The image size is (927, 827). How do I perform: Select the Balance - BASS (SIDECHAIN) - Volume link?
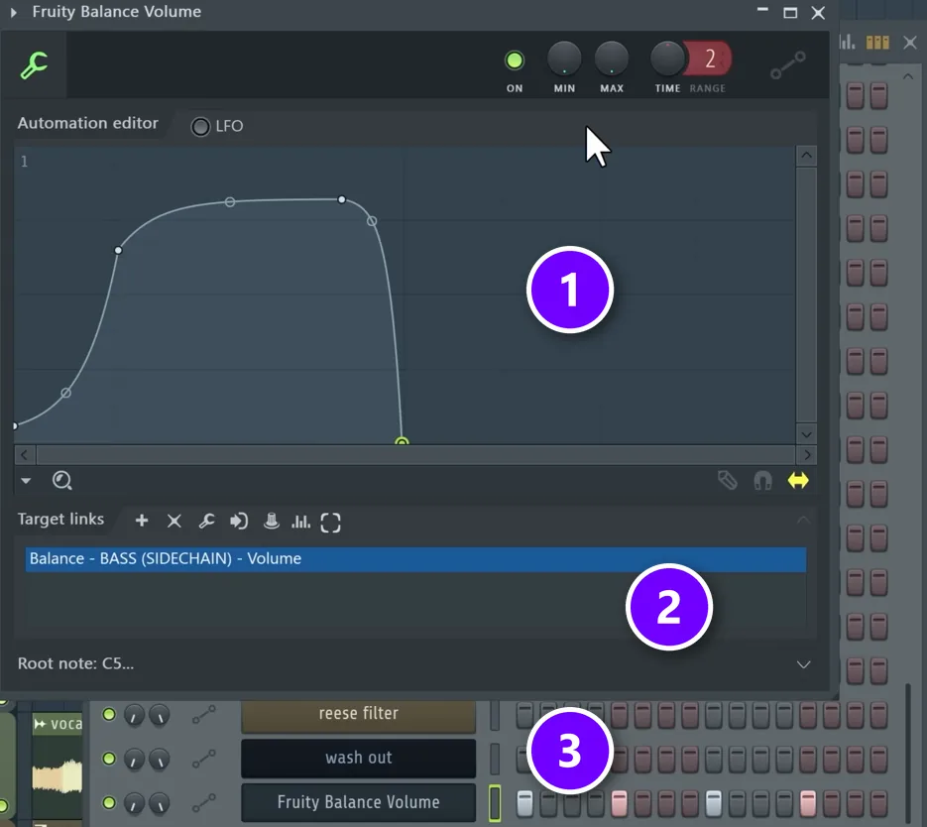coord(415,559)
